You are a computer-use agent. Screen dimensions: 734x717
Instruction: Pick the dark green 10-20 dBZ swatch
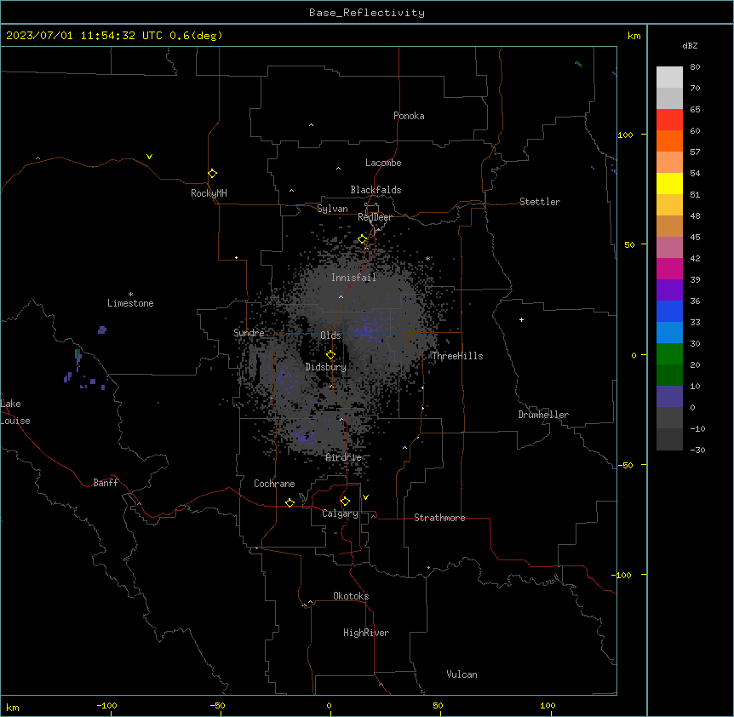click(669, 375)
